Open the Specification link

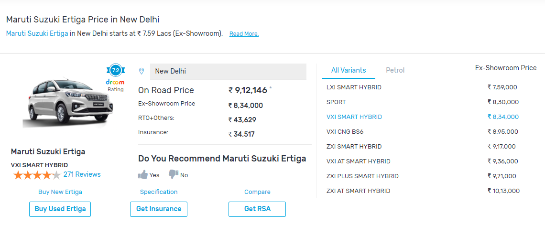159,192
